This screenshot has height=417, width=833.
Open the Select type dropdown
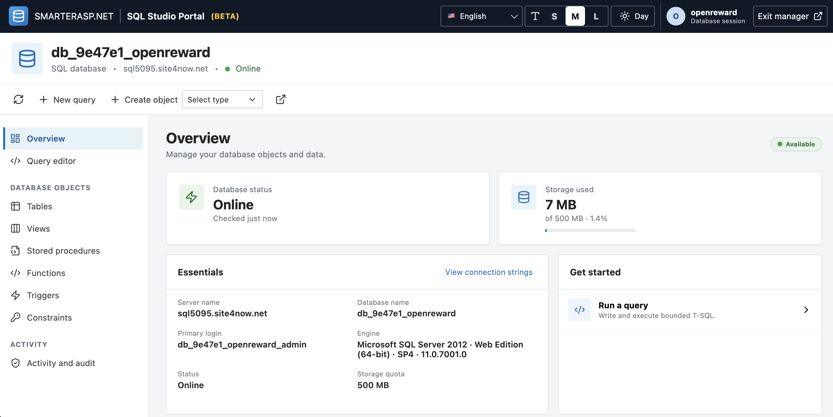coord(222,100)
